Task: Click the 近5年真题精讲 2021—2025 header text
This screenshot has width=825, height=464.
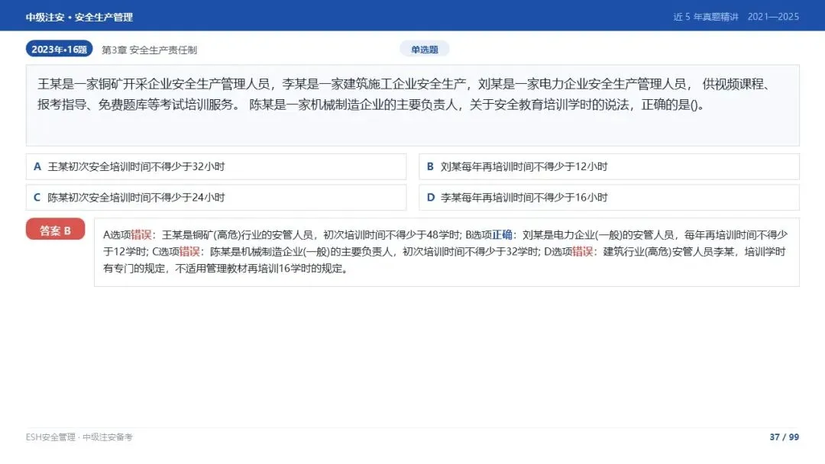Action: 736,17
